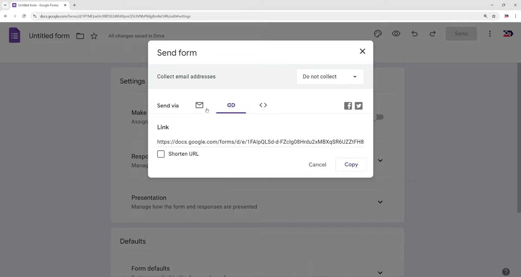Cancel the Send form dialog
Viewport: 521px width, 277px height.
tap(317, 165)
